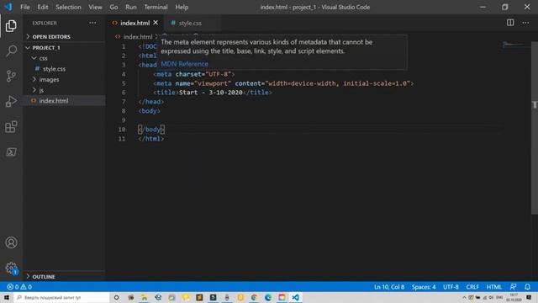
Task: Switch to the style.css tab
Action: [x=190, y=23]
